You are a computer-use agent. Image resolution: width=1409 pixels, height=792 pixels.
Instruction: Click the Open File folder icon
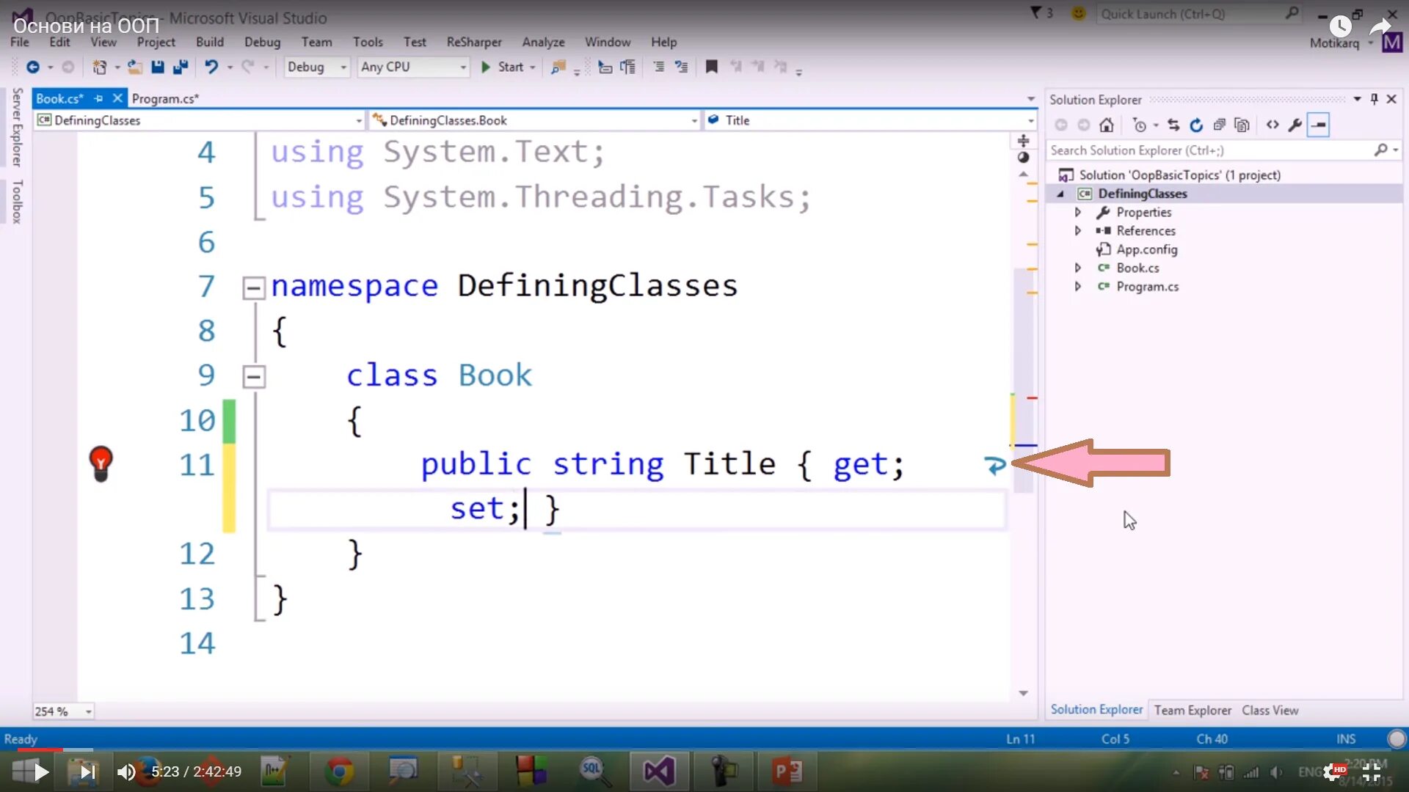pos(134,67)
